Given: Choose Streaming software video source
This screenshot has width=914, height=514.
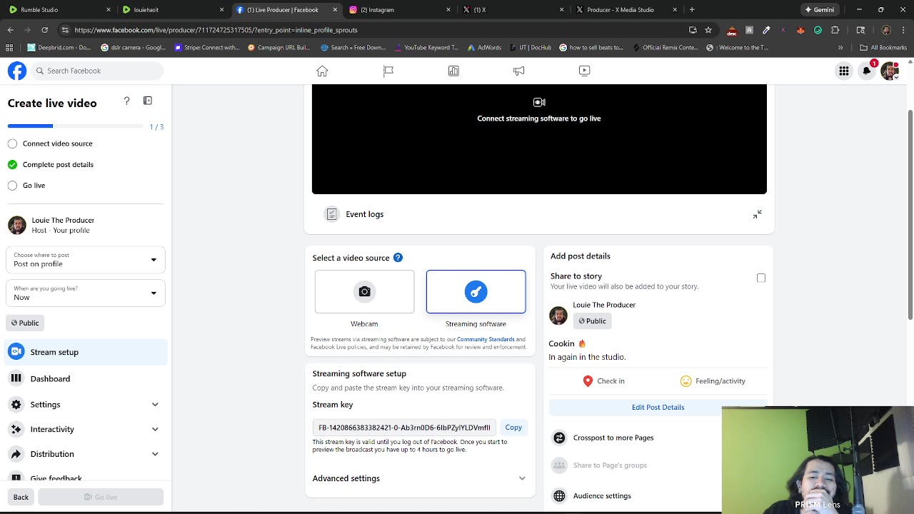Looking at the screenshot, I should point(476,291).
